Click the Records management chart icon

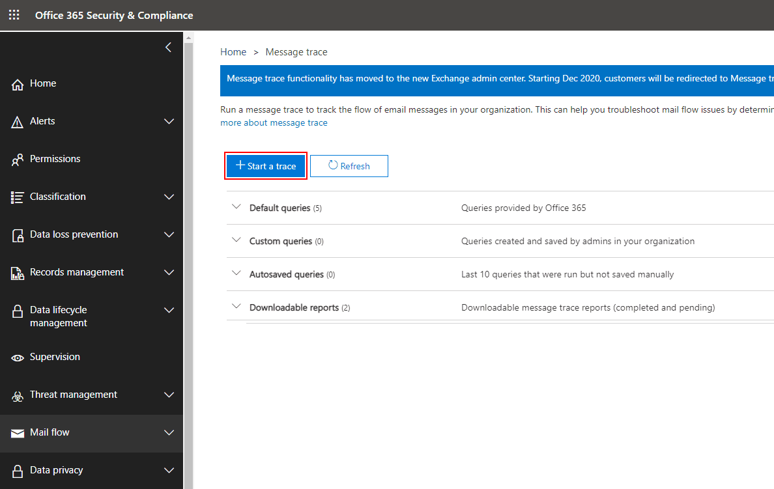pos(18,273)
